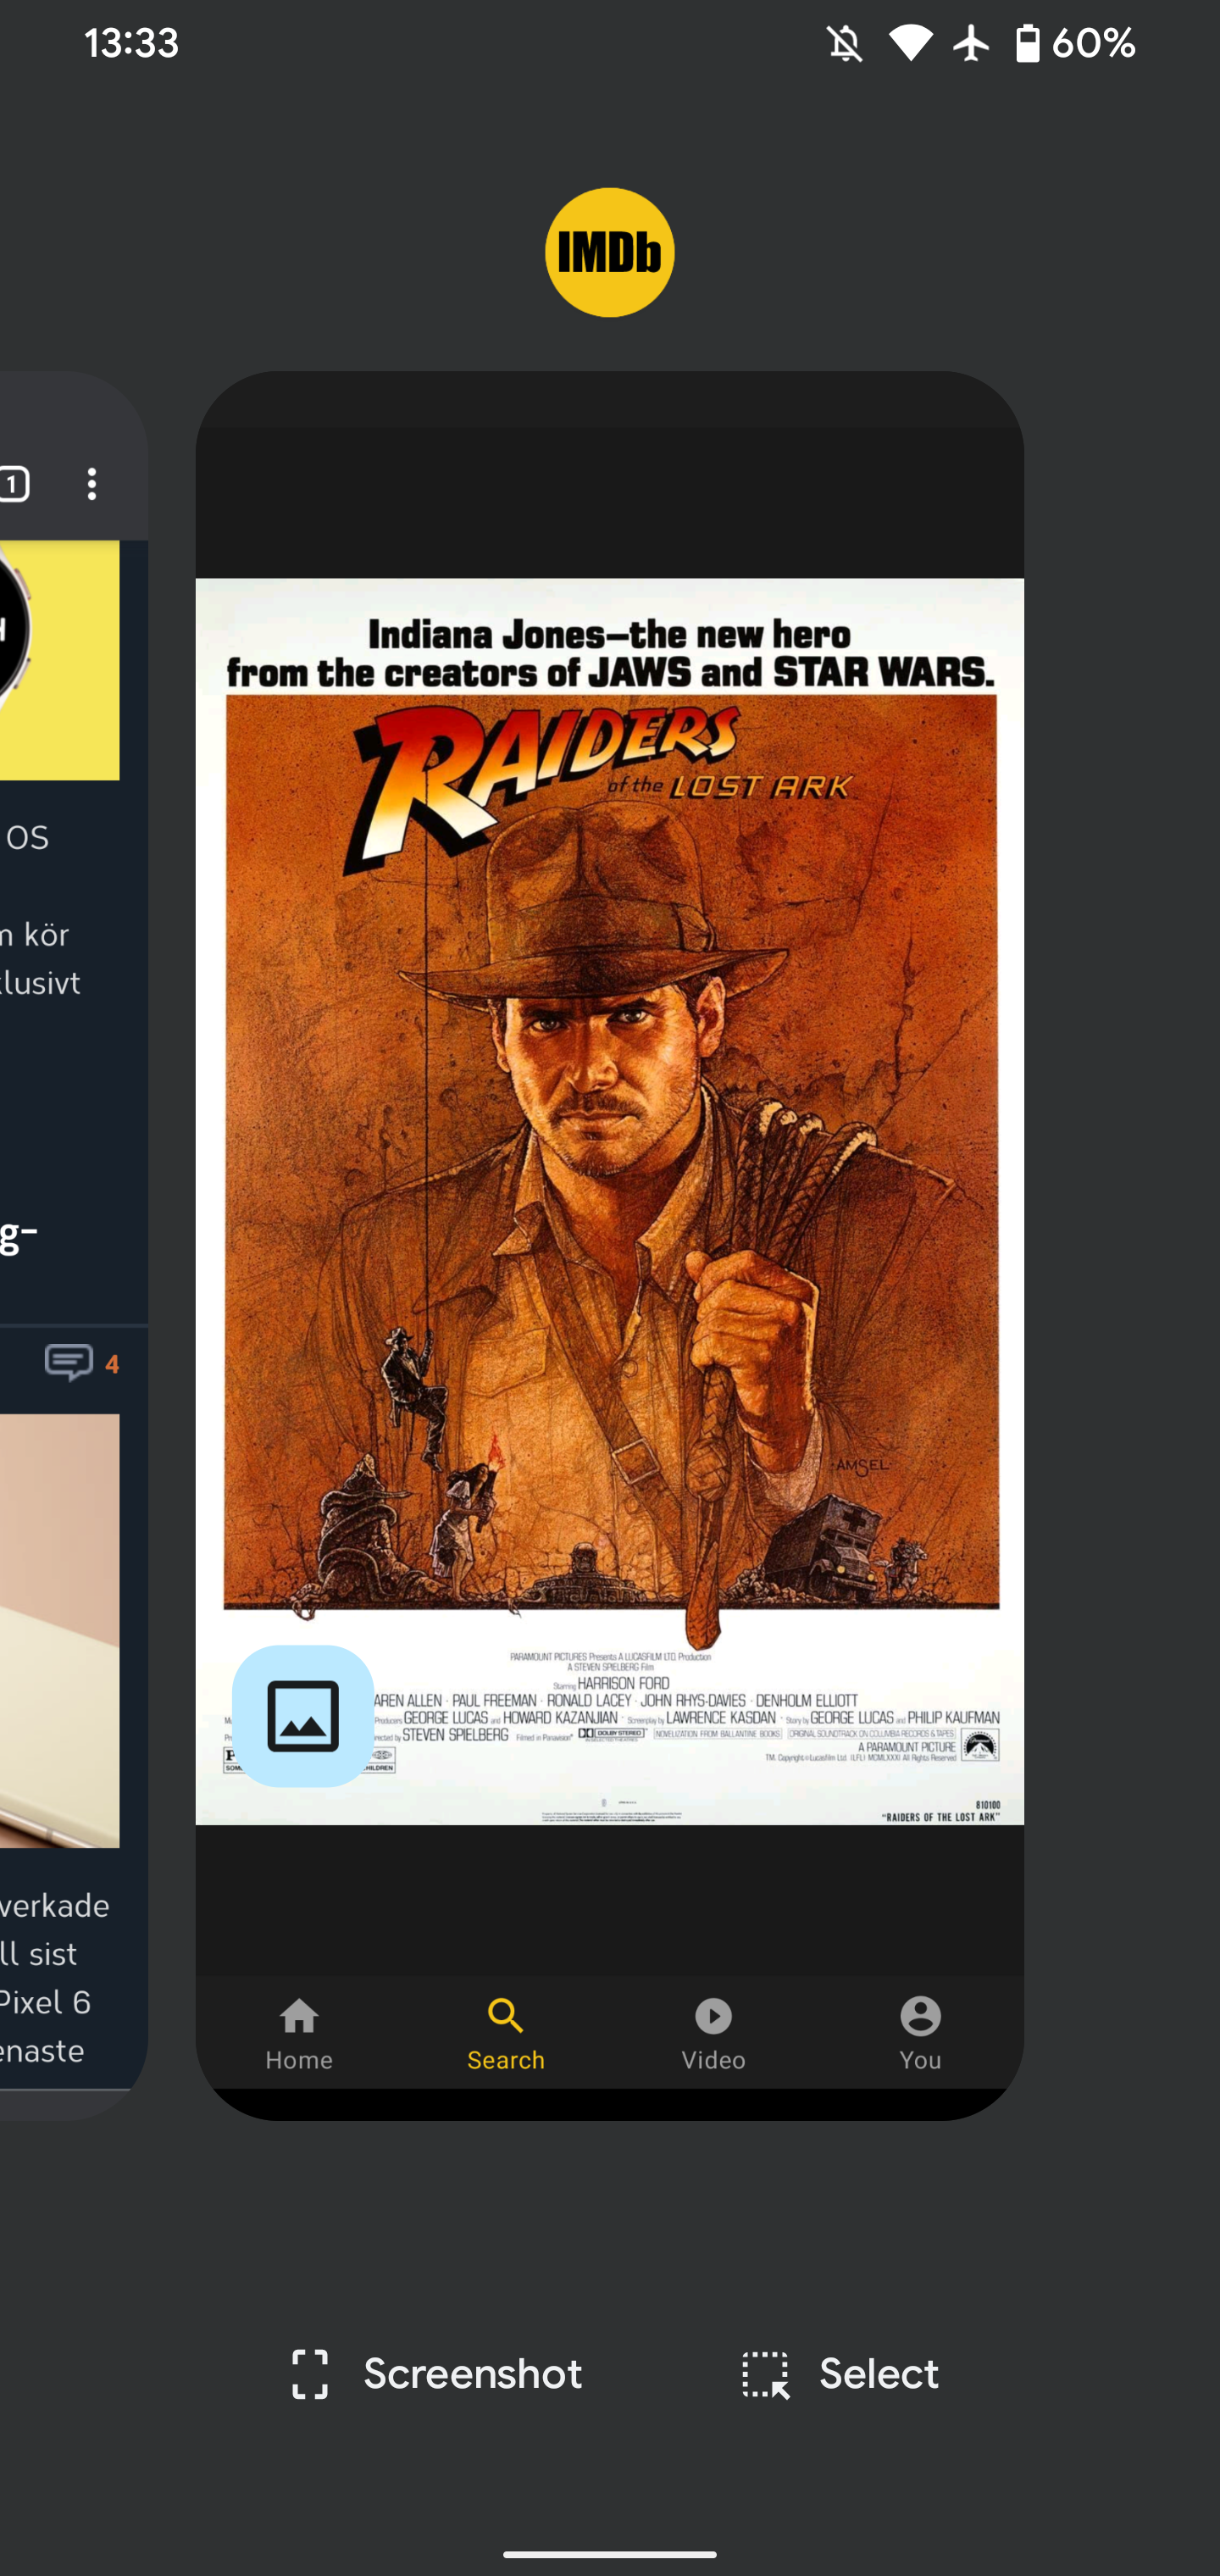Viewport: 1220px width, 2576px height.
Task: Tap the airplane mode status icon
Action: (971, 43)
